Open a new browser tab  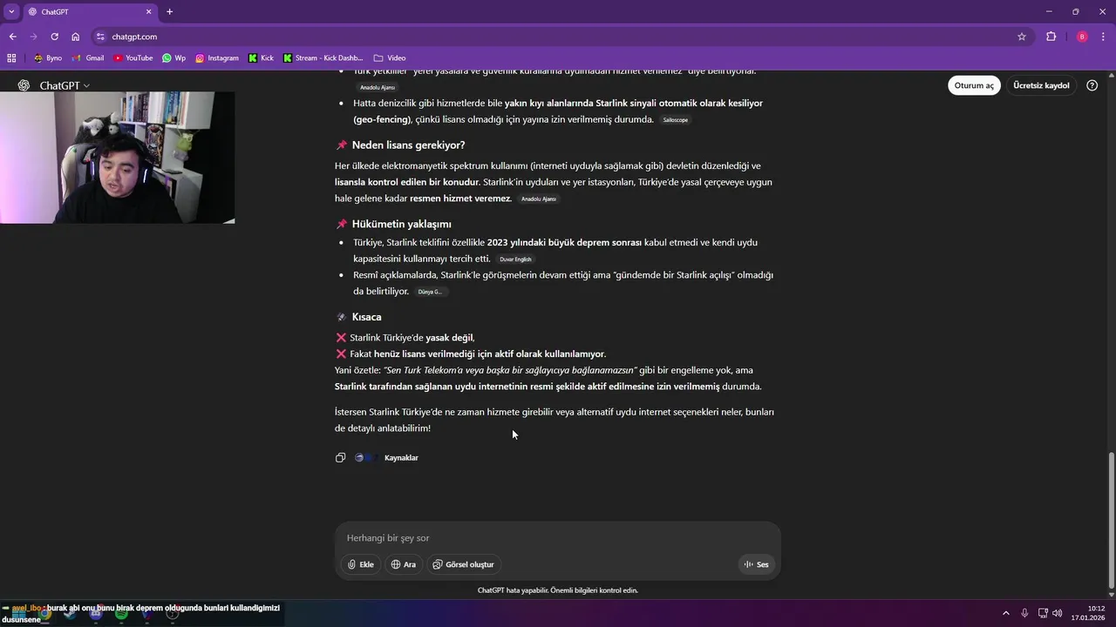point(169,12)
